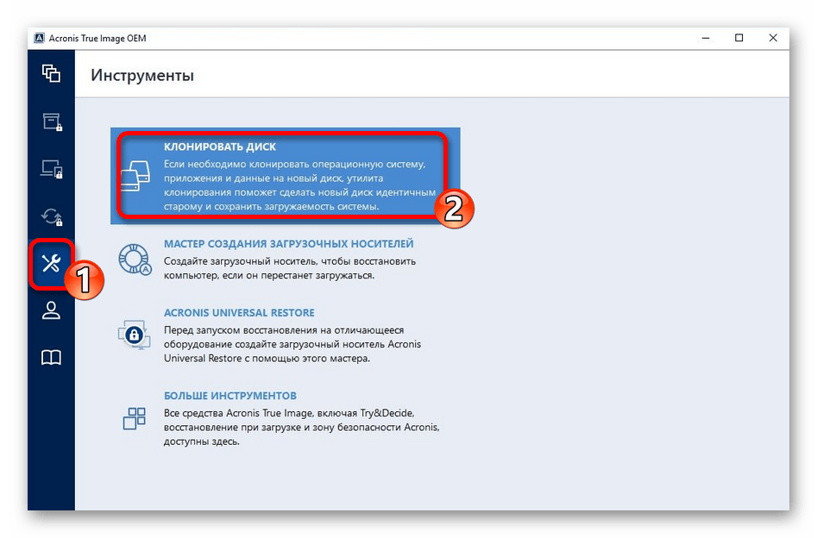Viewport: 817px width, 538px height.
Task: Click the More Tools squares icon
Action: pyautogui.click(x=134, y=418)
